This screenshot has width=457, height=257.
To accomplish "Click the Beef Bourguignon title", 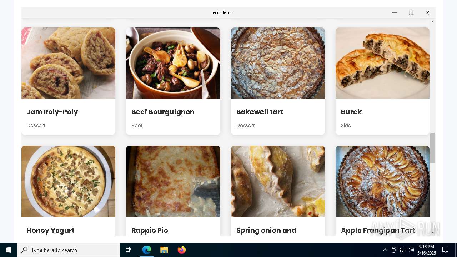I will (x=163, y=112).
